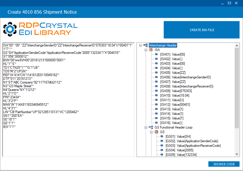243x171 pixels.
Task: Click the tree scrollbar down arrow
Action: point(237,154)
